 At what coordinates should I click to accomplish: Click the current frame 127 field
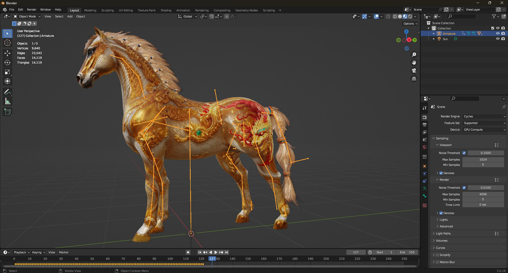(x=356, y=252)
